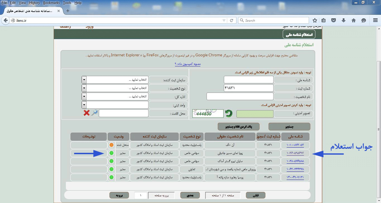Screen dimensions: 381x203
Task: Click green status circle in the تعاونی row
Action: 112,169
